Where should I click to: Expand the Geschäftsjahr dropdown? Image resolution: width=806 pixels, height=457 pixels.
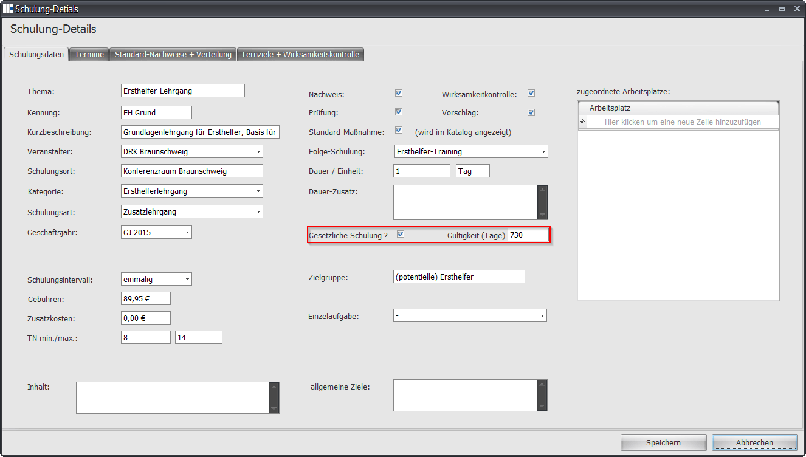(187, 232)
